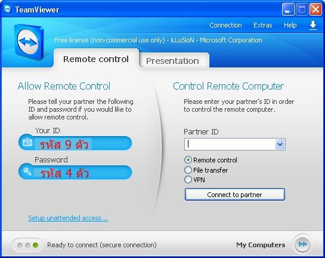Click the download arrow icon in header
The width and height of the screenshot is (325, 258).
[312, 26]
